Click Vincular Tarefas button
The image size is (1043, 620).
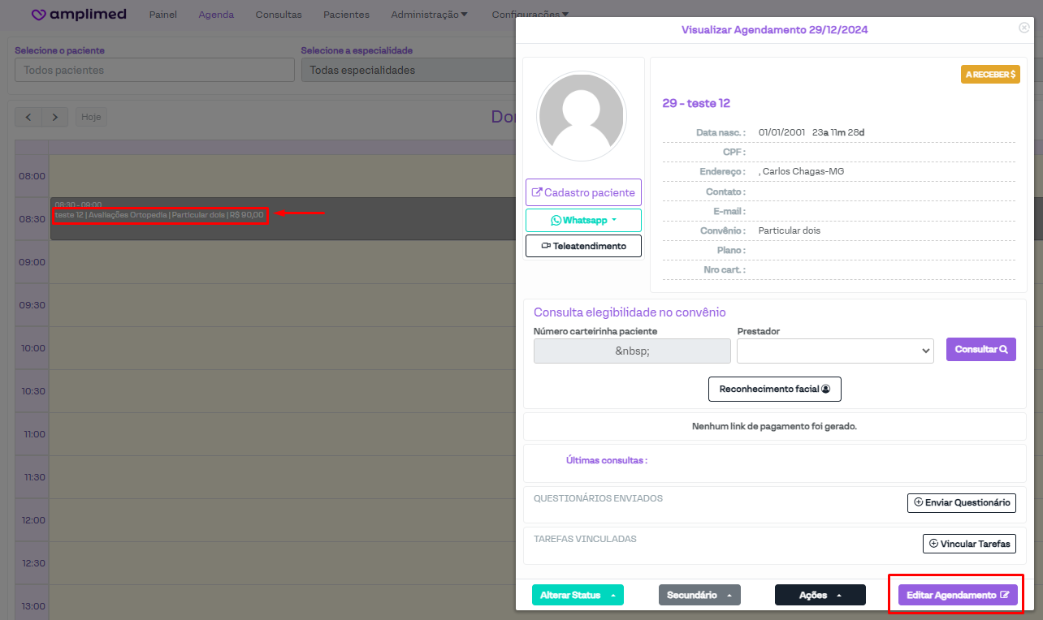pyautogui.click(x=968, y=544)
